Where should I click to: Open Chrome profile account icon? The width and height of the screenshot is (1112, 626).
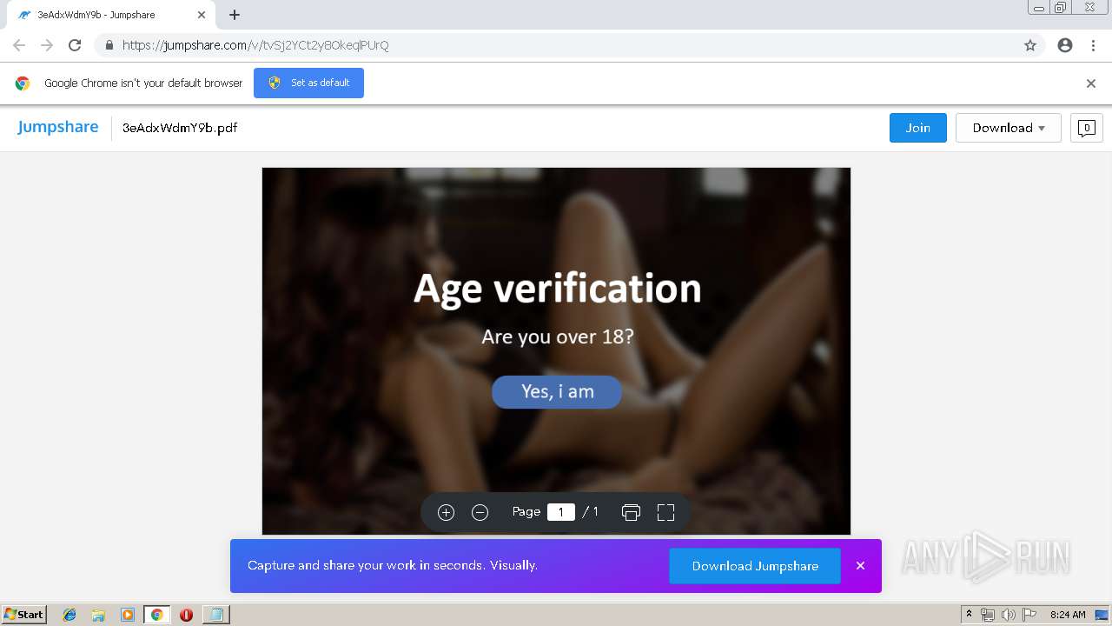click(x=1065, y=45)
